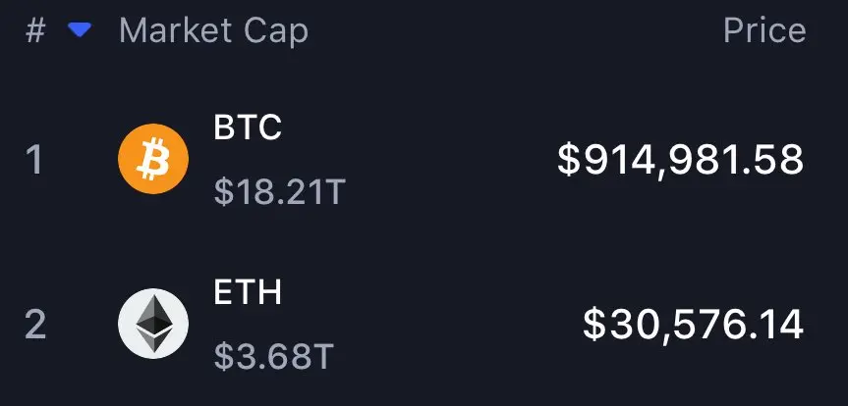
Task: Click the hash symbol in header
Action: (x=35, y=31)
